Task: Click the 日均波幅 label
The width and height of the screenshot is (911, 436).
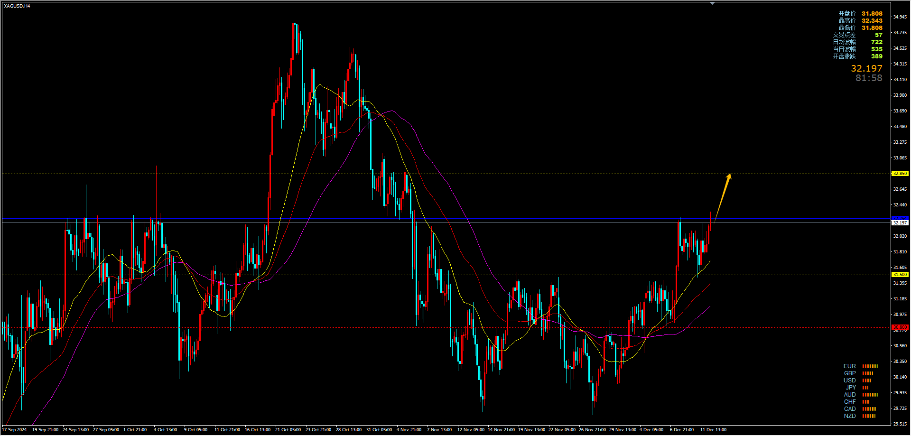Action: point(844,42)
